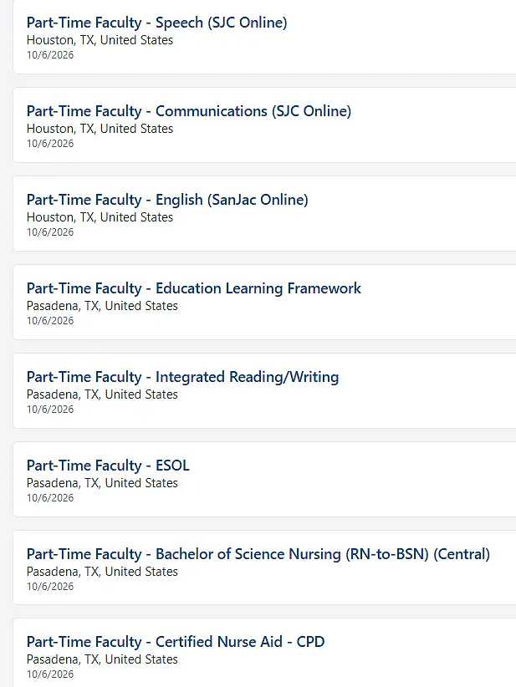Viewport: 516px width, 687px height.
Task: Click the date under Certified Nurse Aid card
Action: (x=50, y=674)
